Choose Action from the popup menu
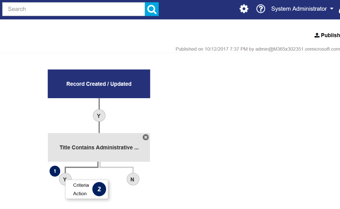Screen dimensions: 340x209 click(x=80, y=194)
